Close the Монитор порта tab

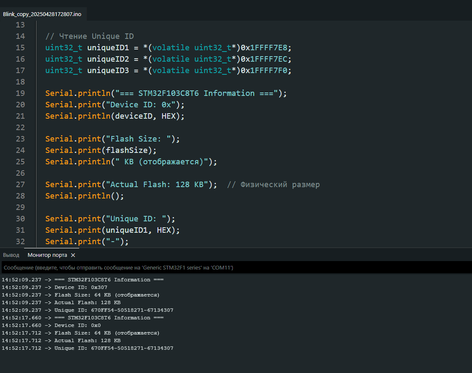pyautogui.click(x=73, y=255)
